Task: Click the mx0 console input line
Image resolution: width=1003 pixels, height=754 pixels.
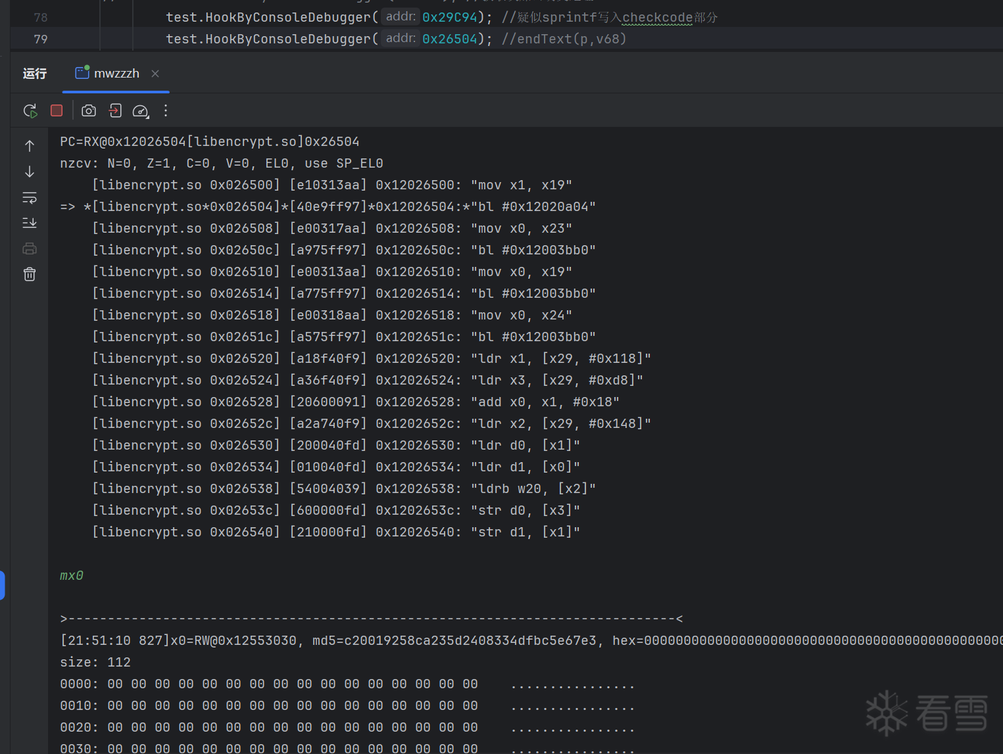Action: [x=72, y=576]
